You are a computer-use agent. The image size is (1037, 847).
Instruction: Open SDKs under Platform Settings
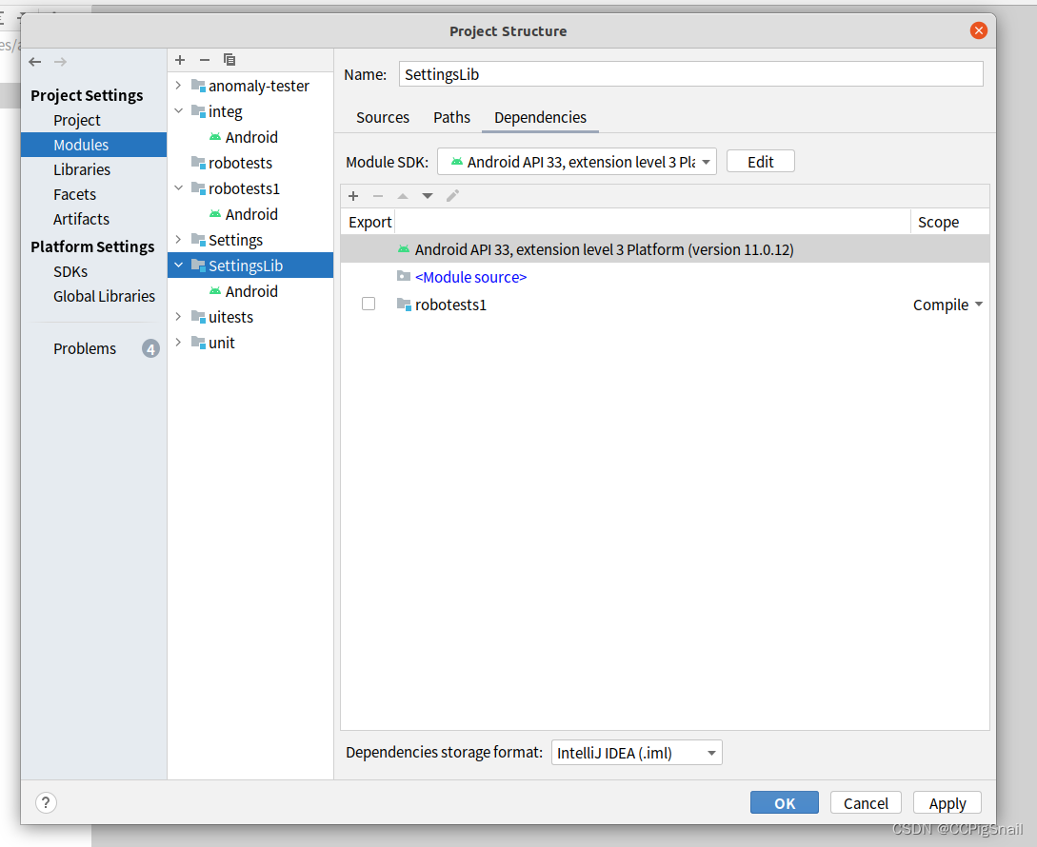70,272
